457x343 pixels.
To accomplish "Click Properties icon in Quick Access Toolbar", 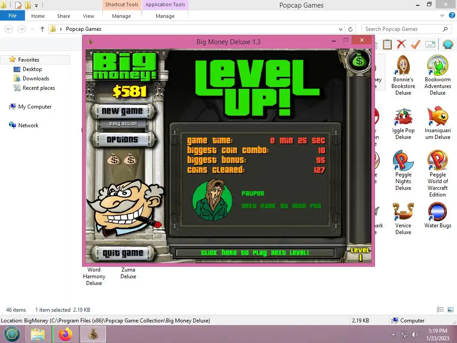I will (18, 5).
